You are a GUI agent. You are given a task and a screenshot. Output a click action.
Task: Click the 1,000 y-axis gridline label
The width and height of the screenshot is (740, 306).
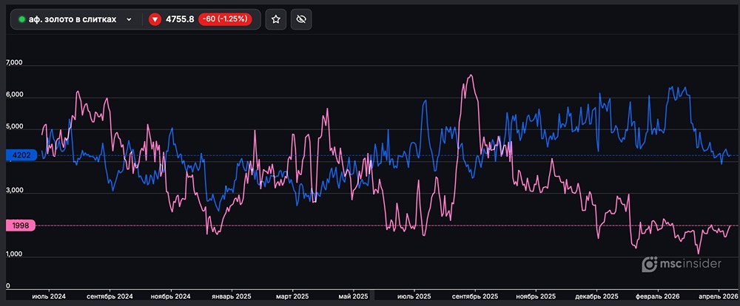pyautogui.click(x=15, y=255)
